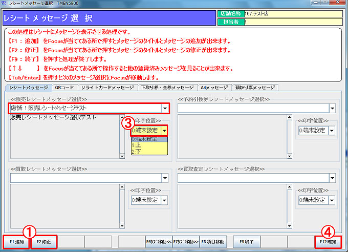Open the 予約引換券レシートメッセージ選択 dropdown
Image resolution: width=348 pixels, height=252 pixels.
point(332,109)
